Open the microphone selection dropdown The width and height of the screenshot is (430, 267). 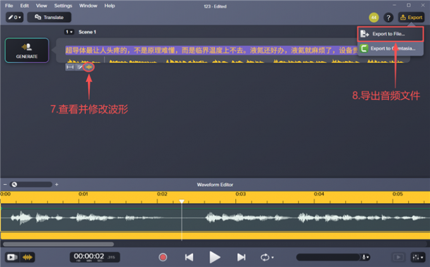pos(365,257)
